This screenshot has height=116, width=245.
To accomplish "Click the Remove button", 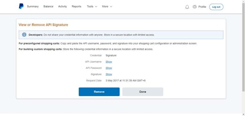I will 99,92.
